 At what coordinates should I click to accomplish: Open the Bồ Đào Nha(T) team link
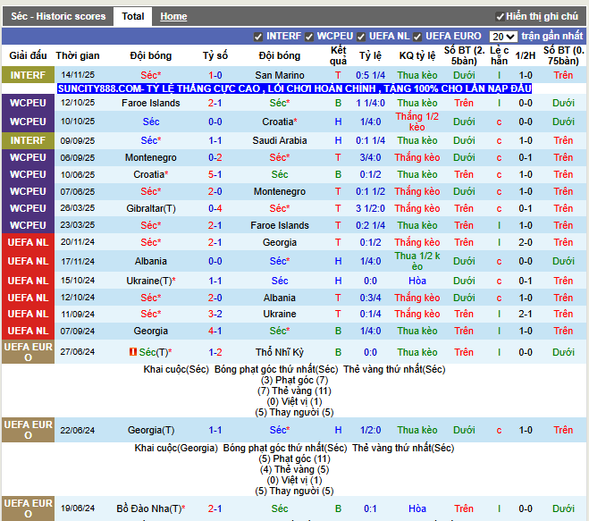pos(150,509)
